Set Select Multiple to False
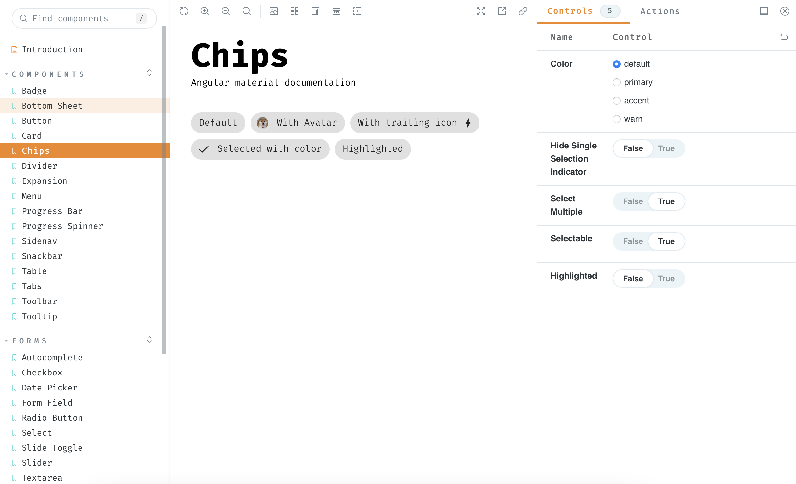The width and height of the screenshot is (796, 484). pos(633,201)
